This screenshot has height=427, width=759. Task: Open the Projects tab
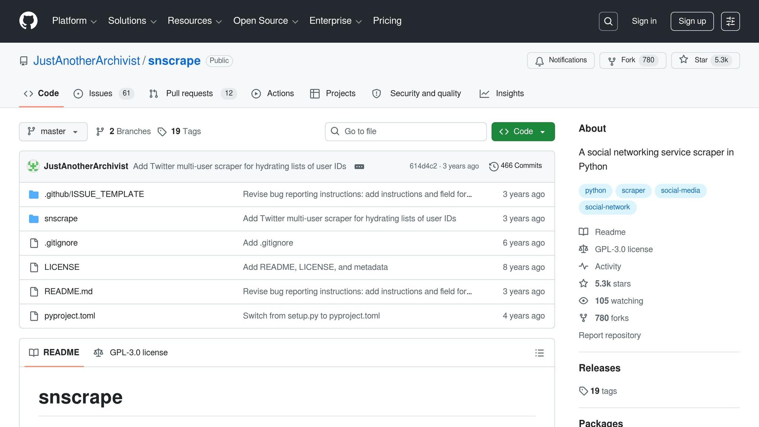(333, 93)
